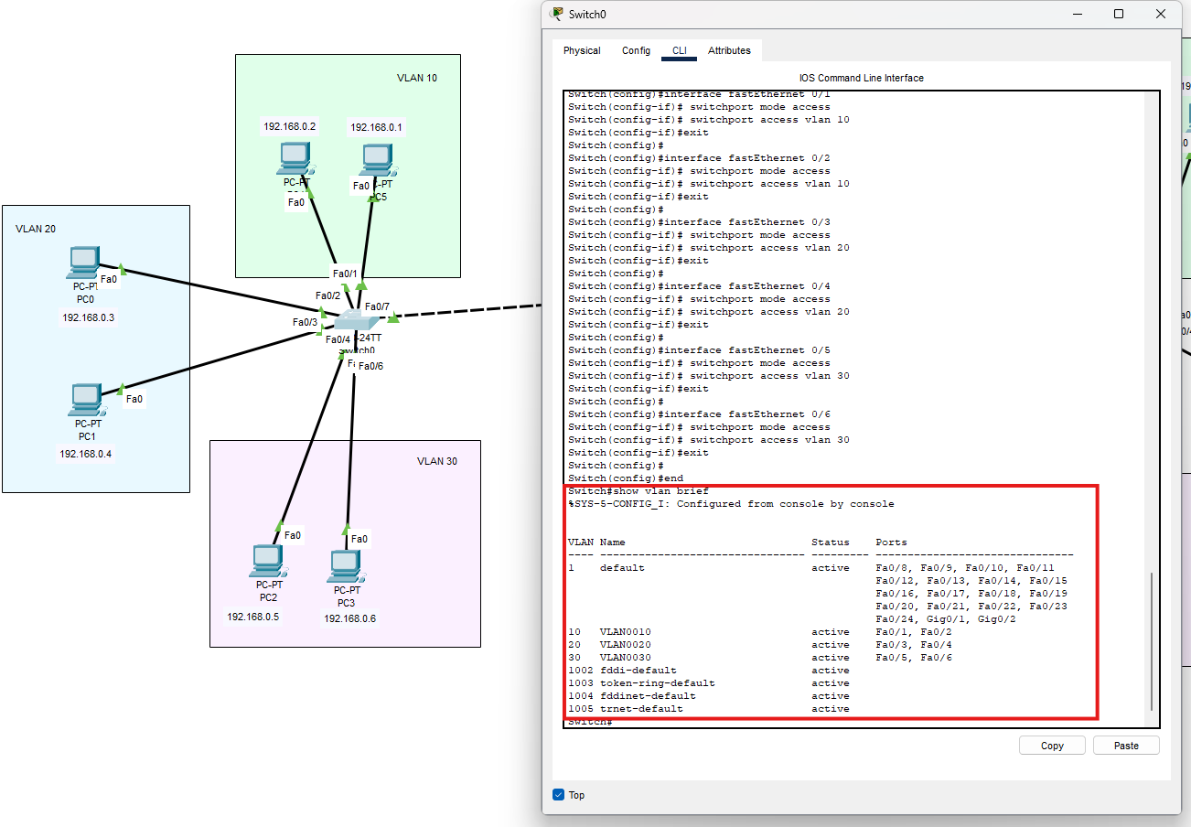Click the CLI vertical scrollbar thumb
1191x827 pixels.
click(x=1152, y=640)
